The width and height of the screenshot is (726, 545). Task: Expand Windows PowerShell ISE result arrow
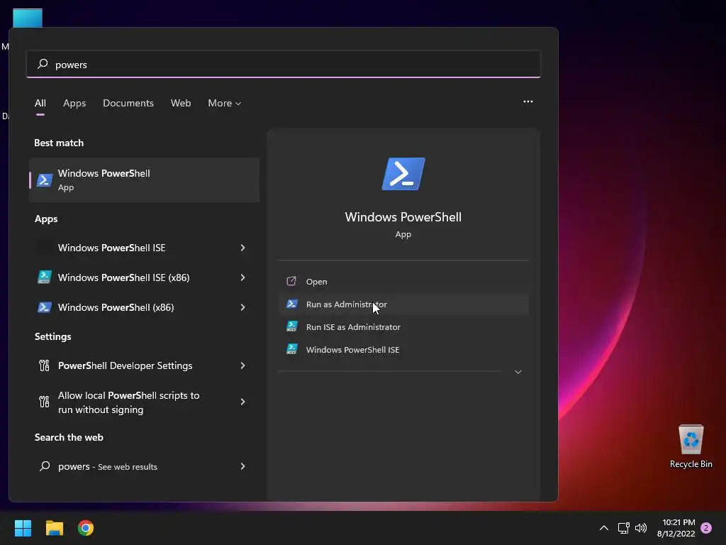(x=242, y=248)
